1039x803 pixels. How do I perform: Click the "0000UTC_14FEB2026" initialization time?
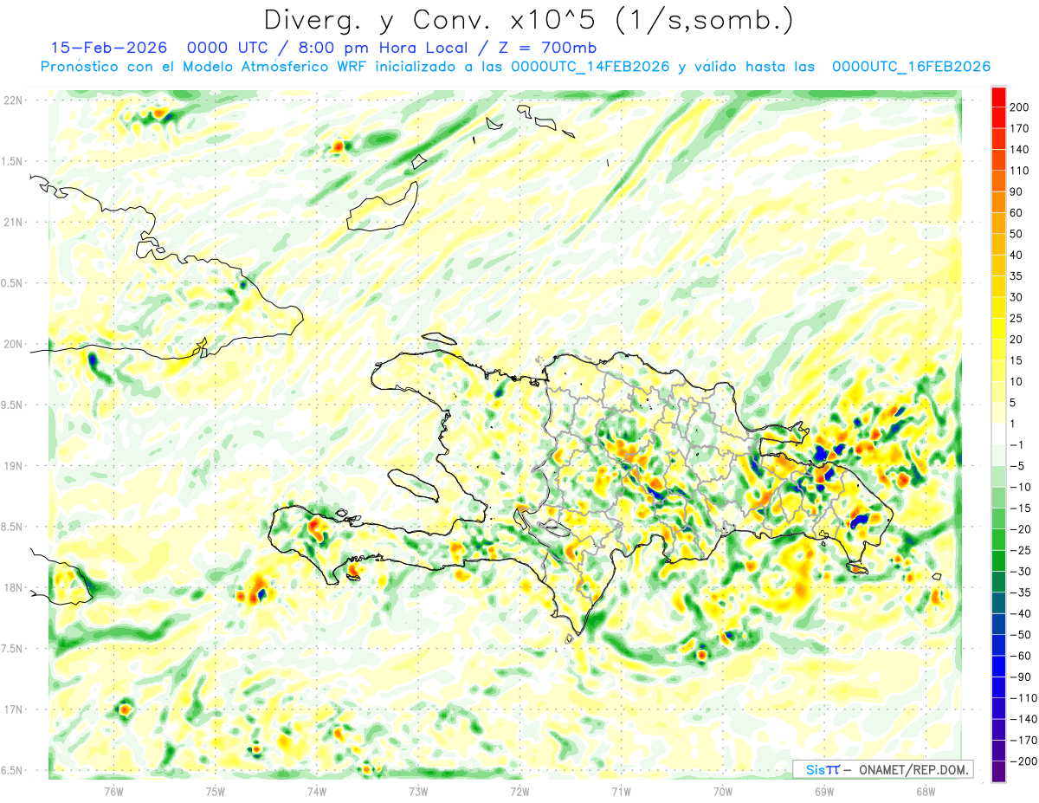tap(590, 67)
